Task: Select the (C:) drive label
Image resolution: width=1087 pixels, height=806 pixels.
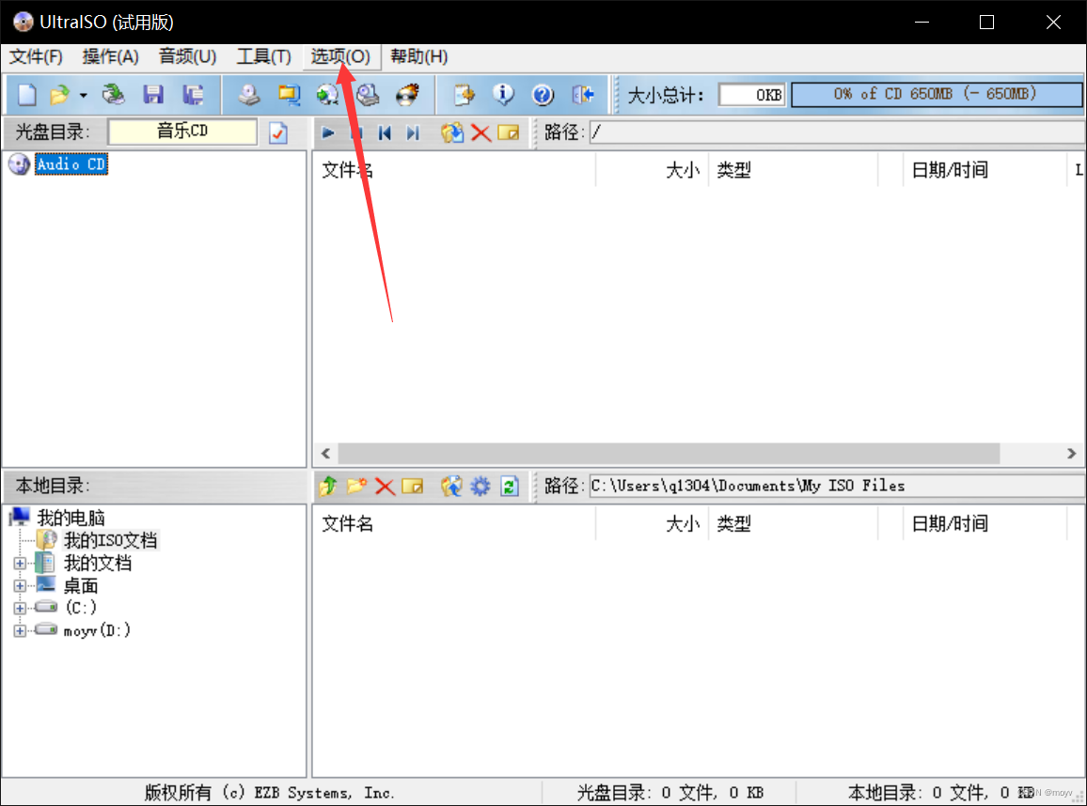Action: click(x=81, y=608)
